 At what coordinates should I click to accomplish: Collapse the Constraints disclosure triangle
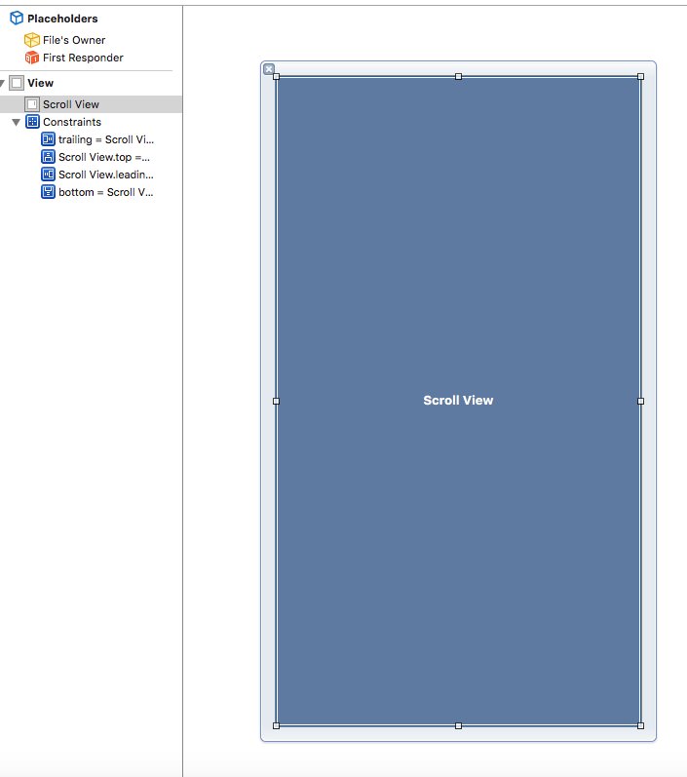pyautogui.click(x=16, y=122)
